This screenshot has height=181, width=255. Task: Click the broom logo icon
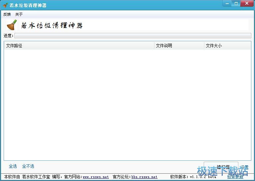tap(12, 25)
